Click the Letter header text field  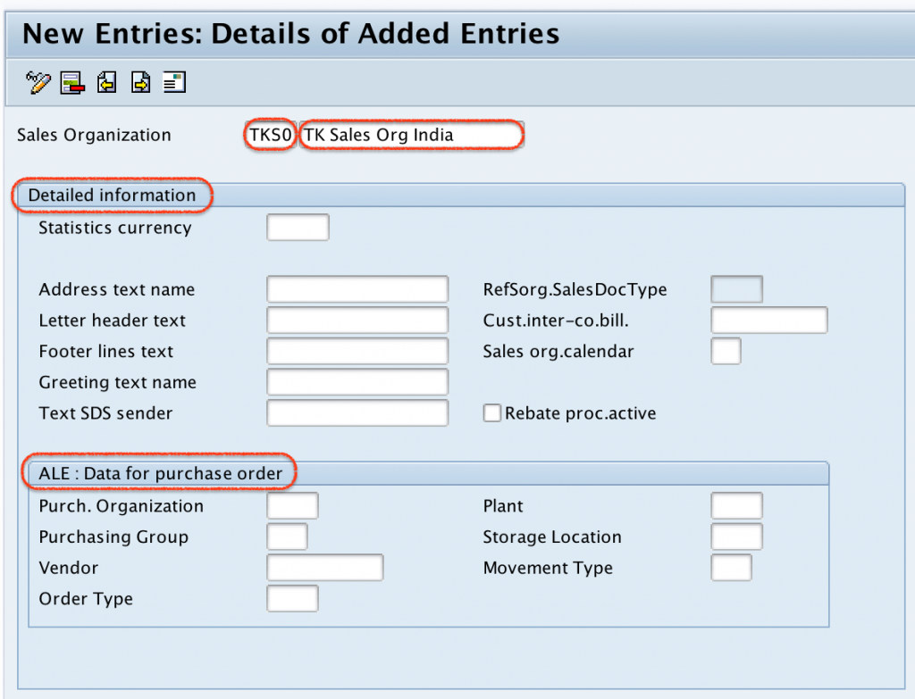coord(357,320)
